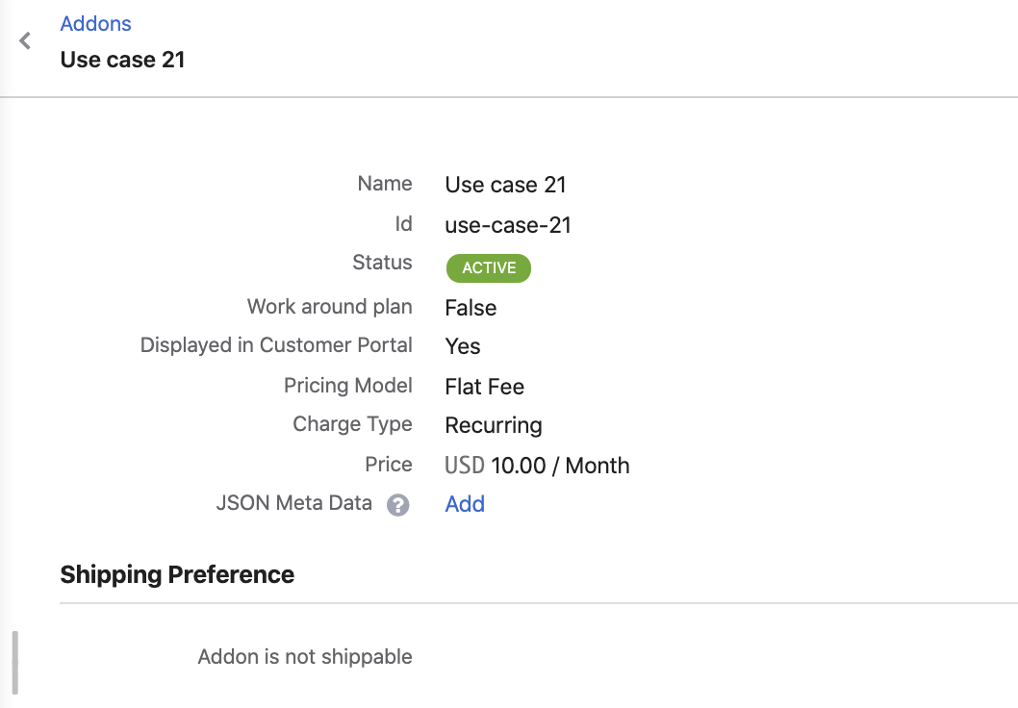Click the Use case 21 page title
This screenshot has height=708, width=1018.
(122, 60)
